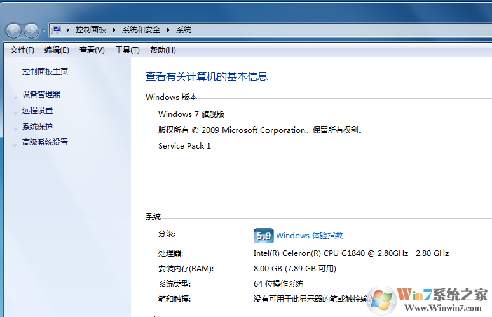Viewport: 492px width, 317px height.
Task: Open the 文件(F) menu
Action: 22,50
